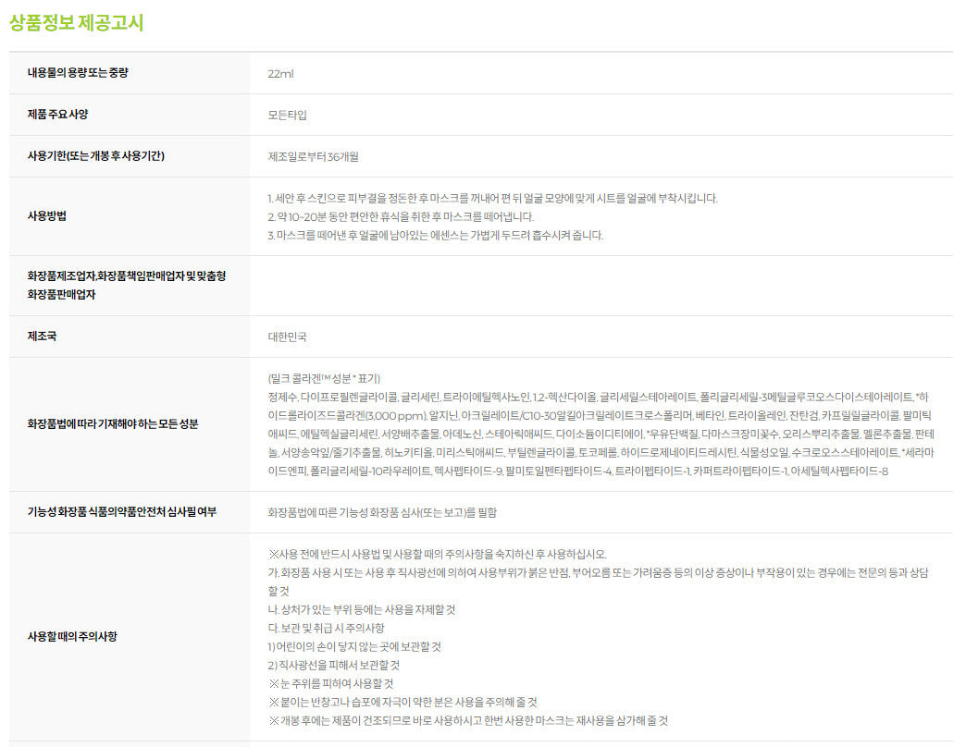Viewport: 966px width, 747px height.
Task: Click usage step 2 about 10~20분 휴식
Action: coord(401,216)
